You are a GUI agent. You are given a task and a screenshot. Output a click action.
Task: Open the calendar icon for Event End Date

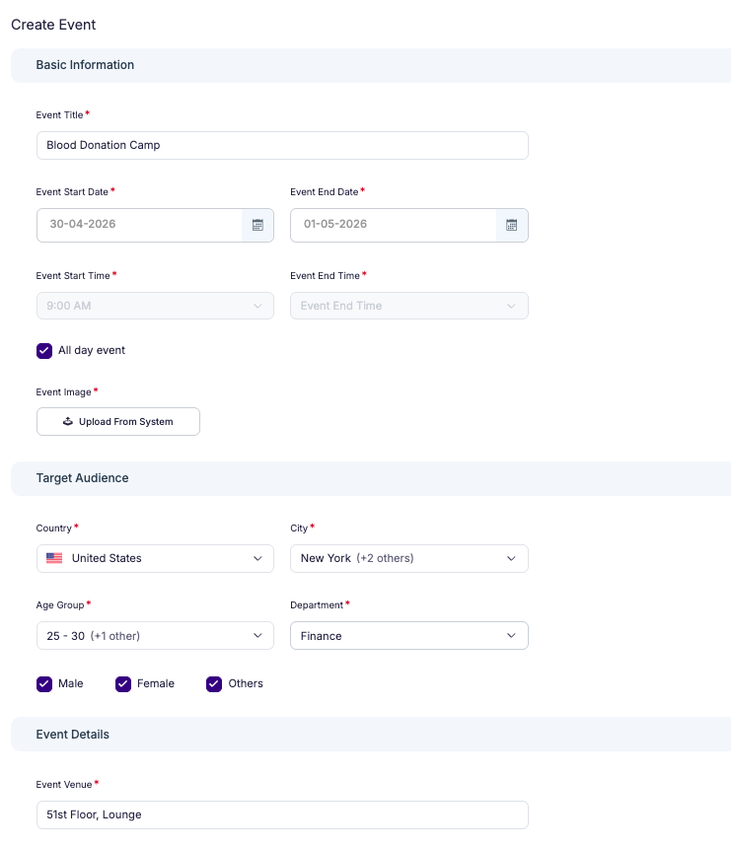pos(511,225)
